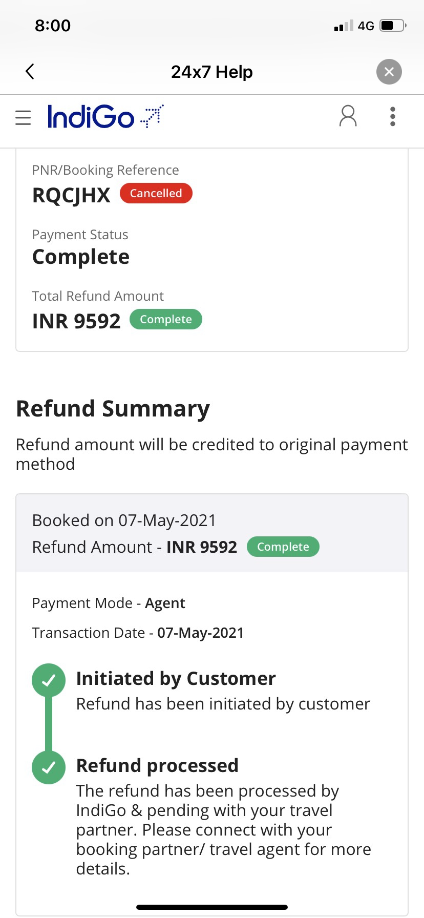Image resolution: width=424 pixels, height=918 pixels.
Task: Tap the Payment Mode Agent text
Action: coord(109,603)
